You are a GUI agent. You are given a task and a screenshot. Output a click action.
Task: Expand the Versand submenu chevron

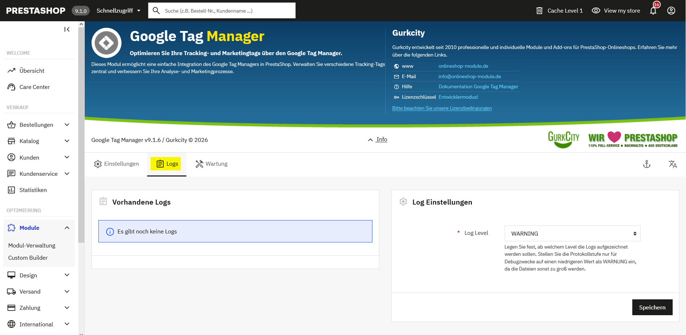point(67,291)
